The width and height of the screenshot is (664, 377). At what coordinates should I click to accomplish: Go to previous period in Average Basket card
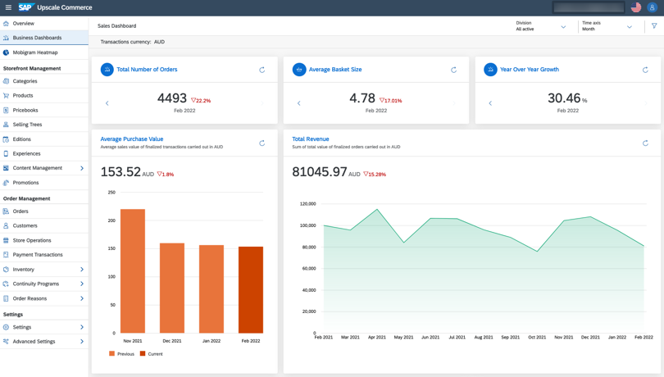(299, 103)
